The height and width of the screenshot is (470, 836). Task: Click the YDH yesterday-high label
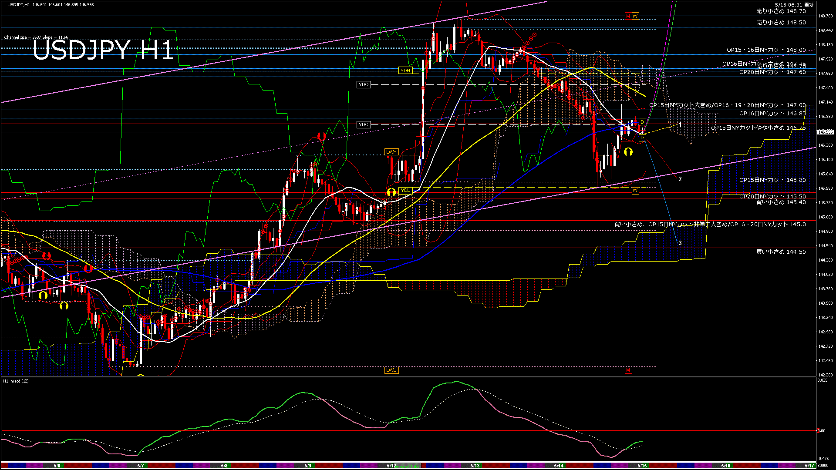point(405,70)
